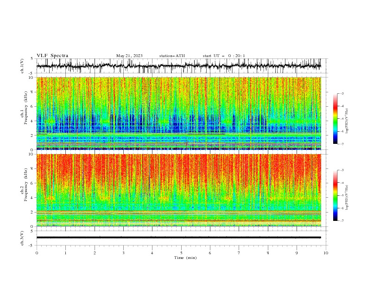Viewport: 367px width, 284px height.
Task: Click the date 'May 21, 2023'
Action: tap(129, 56)
